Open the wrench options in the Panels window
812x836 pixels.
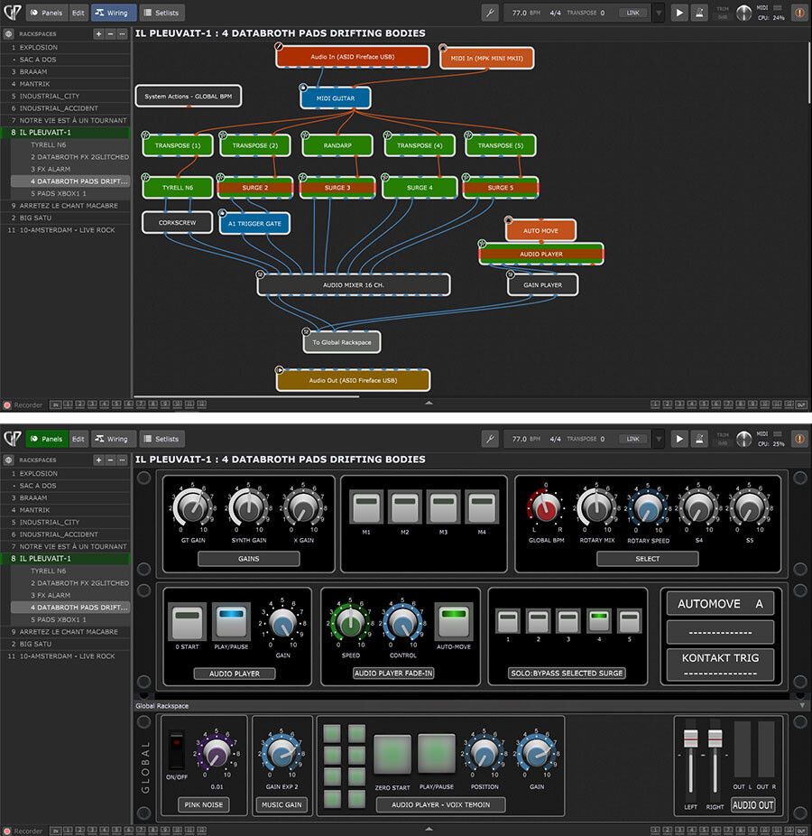coord(490,439)
